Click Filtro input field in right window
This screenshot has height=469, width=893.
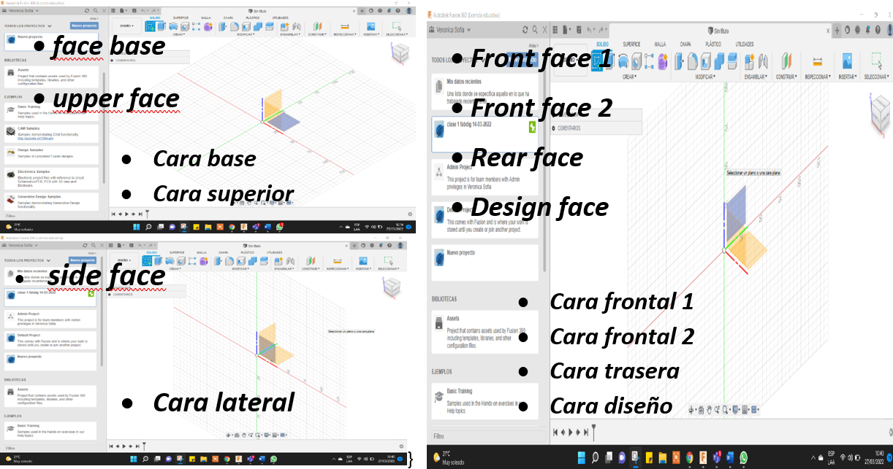tap(485, 436)
